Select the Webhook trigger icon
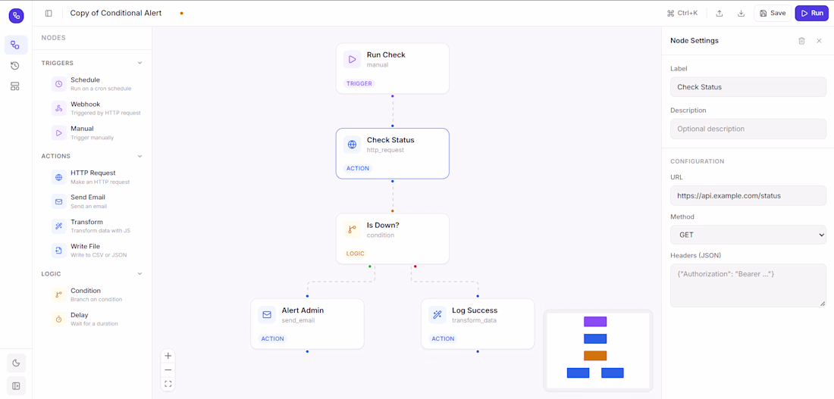 coord(59,108)
